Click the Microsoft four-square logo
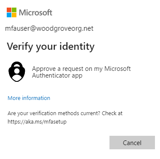The width and height of the screenshot is (160, 159). click(x=11, y=12)
